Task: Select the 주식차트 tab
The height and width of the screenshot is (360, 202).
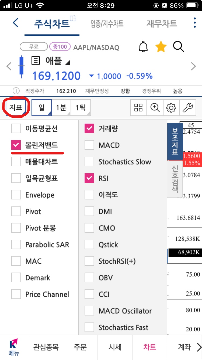Action: (x=52, y=23)
